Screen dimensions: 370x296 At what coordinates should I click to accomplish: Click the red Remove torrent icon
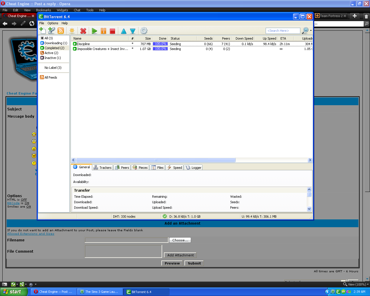coord(83,31)
